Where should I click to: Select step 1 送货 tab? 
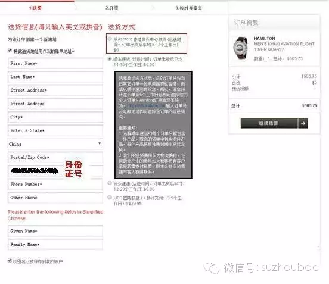tap(35, 8)
